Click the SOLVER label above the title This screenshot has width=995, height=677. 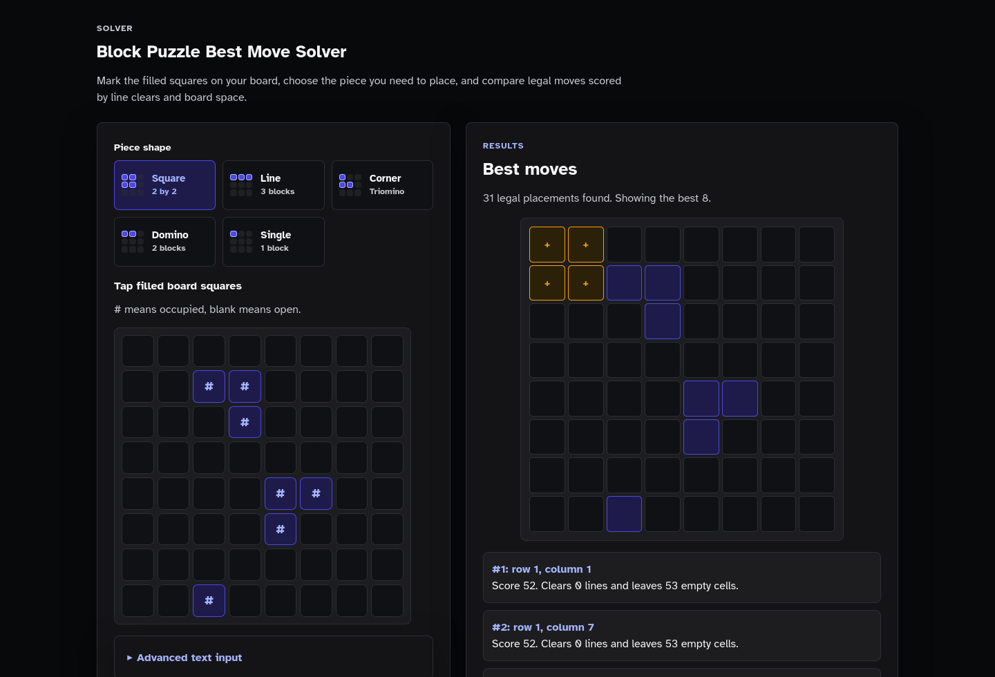pos(115,28)
